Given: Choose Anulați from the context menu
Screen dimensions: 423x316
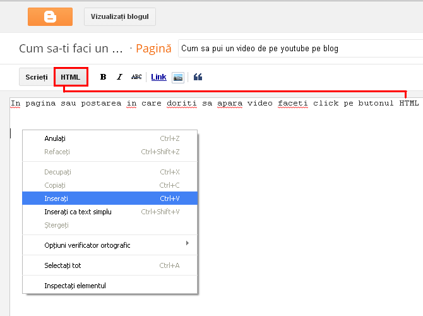Looking at the screenshot, I should coord(110,138).
